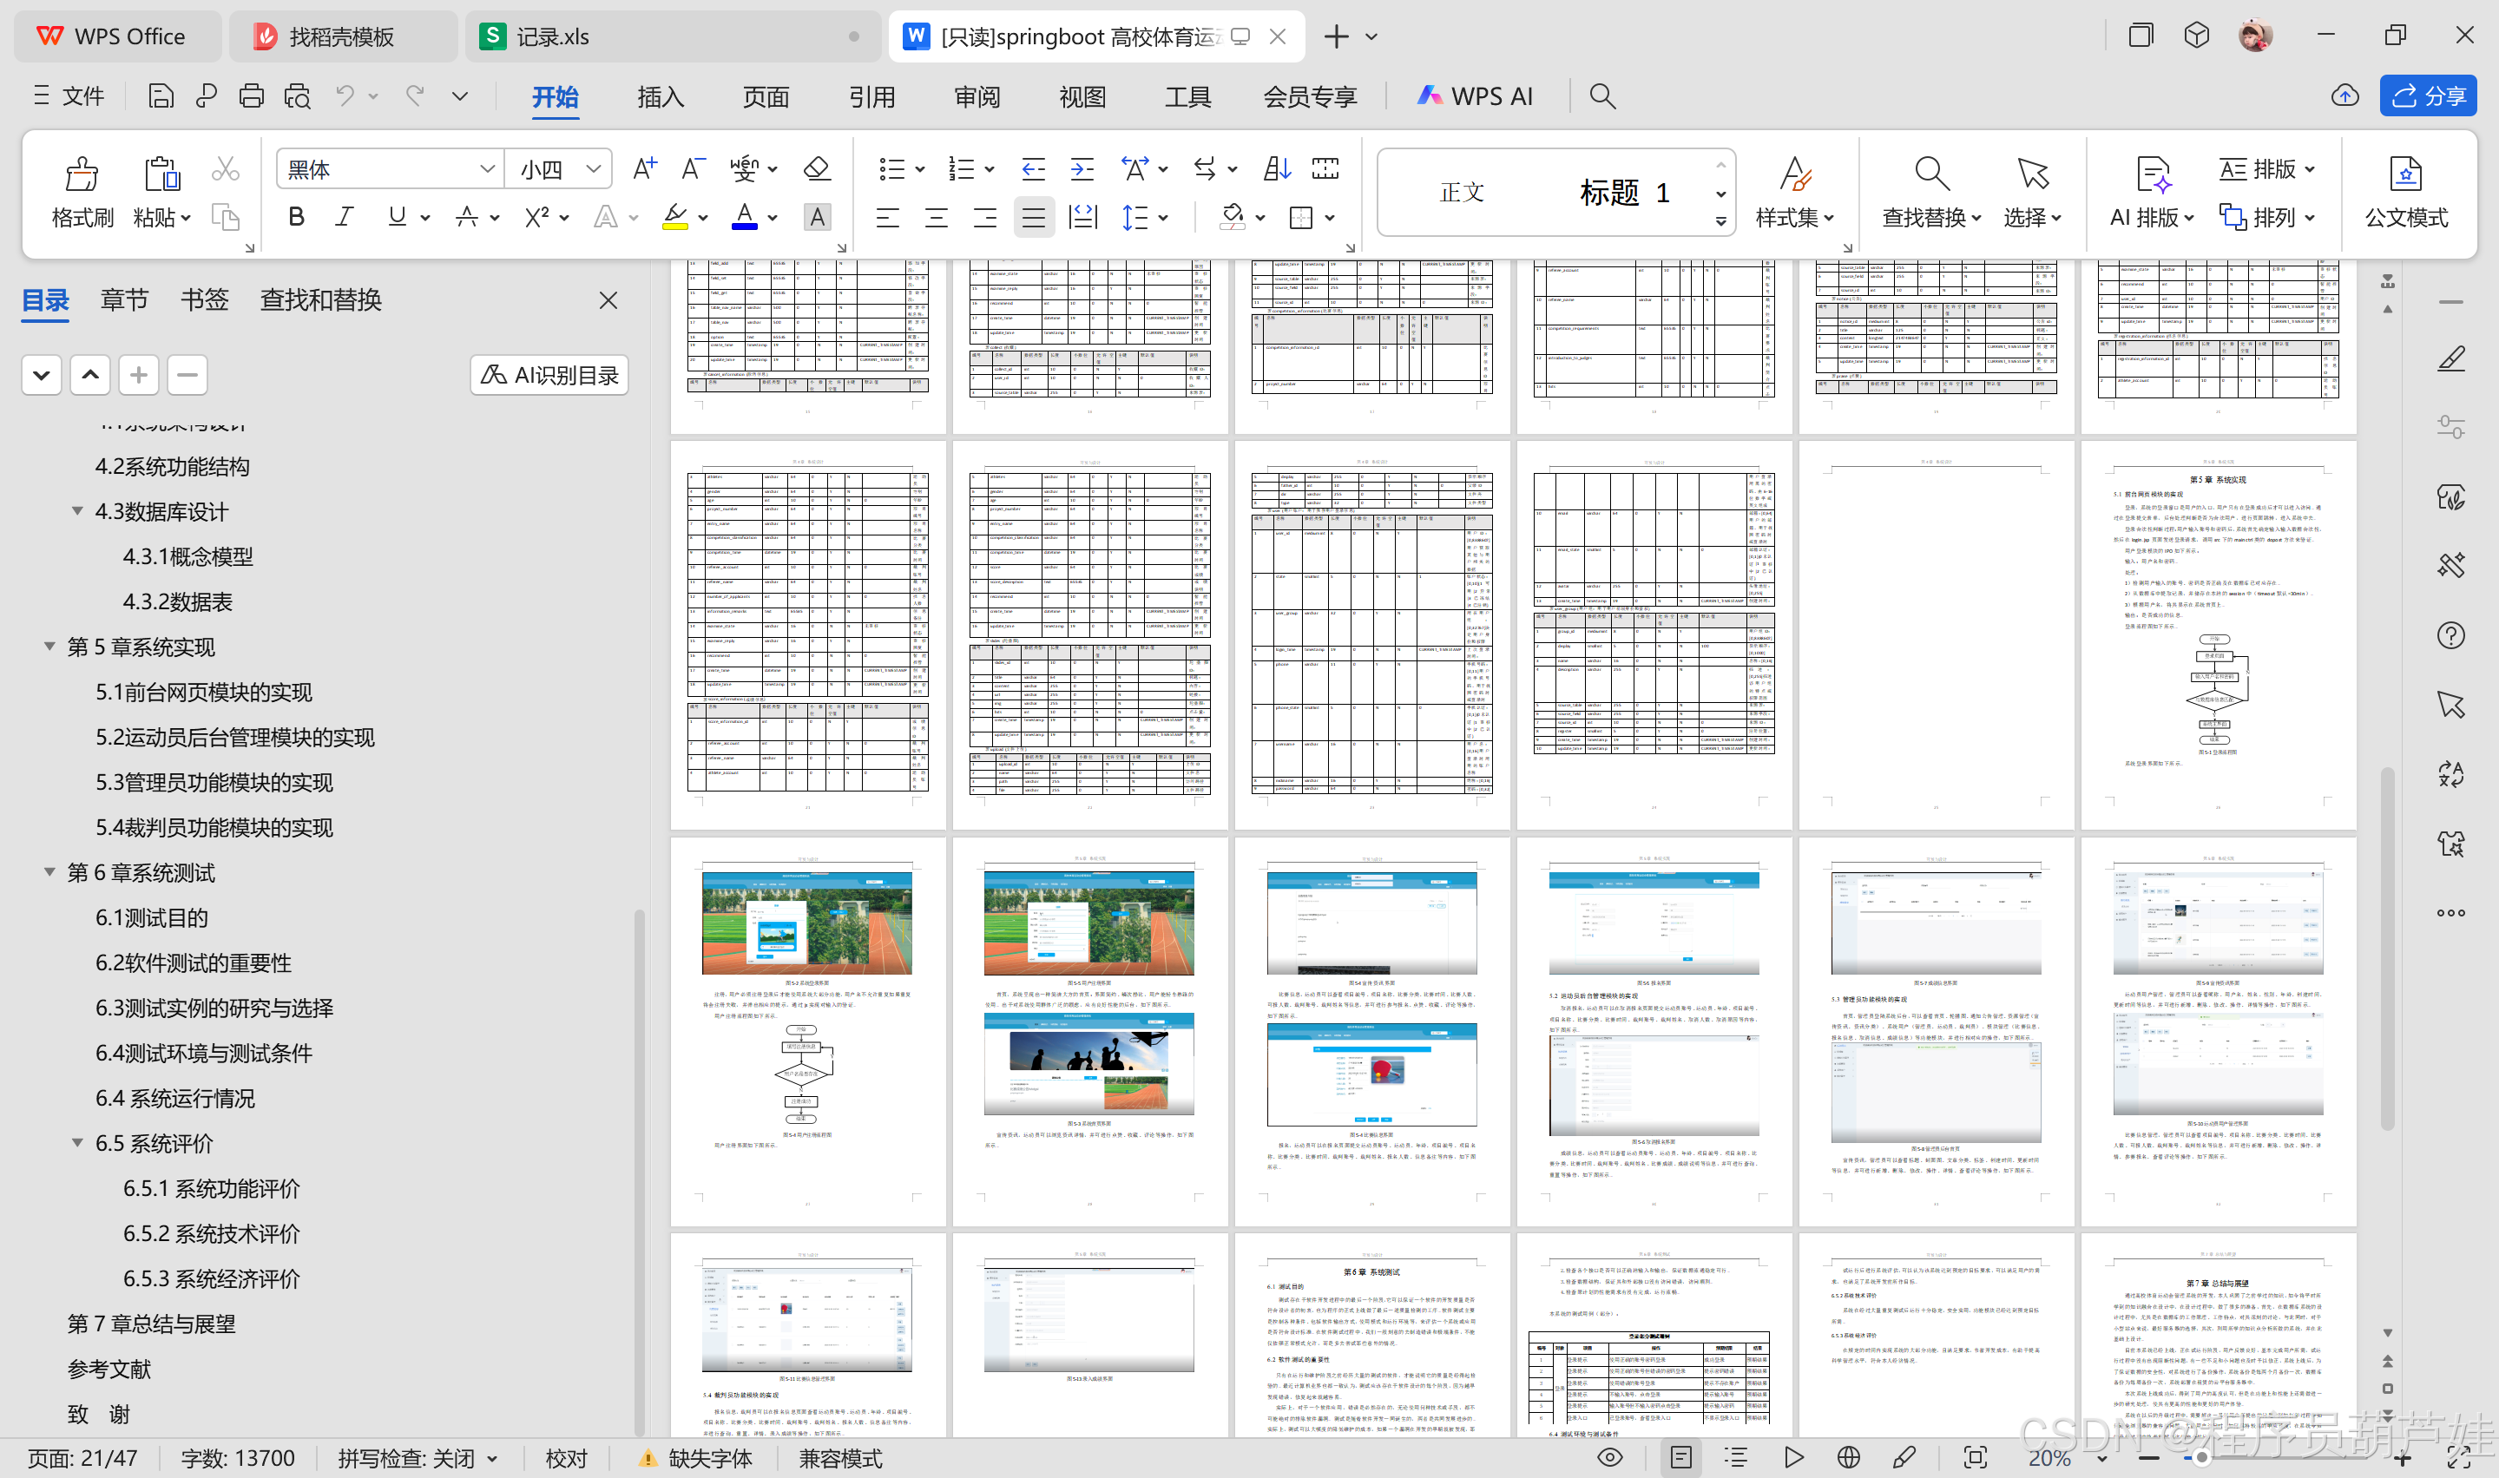The image size is (2499, 1478).
Task: Open the Find and Replace magnifier tool
Action: (x=1931, y=175)
